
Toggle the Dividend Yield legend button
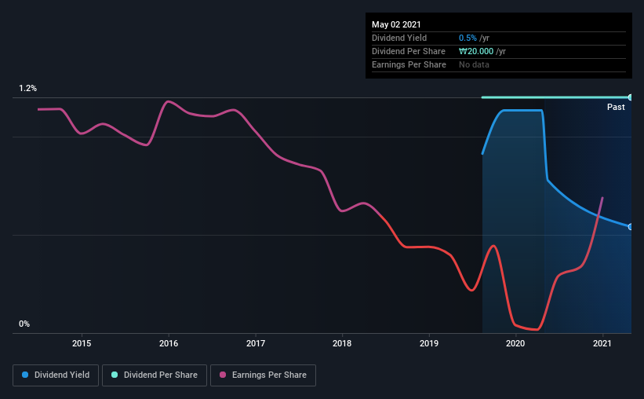(x=56, y=375)
